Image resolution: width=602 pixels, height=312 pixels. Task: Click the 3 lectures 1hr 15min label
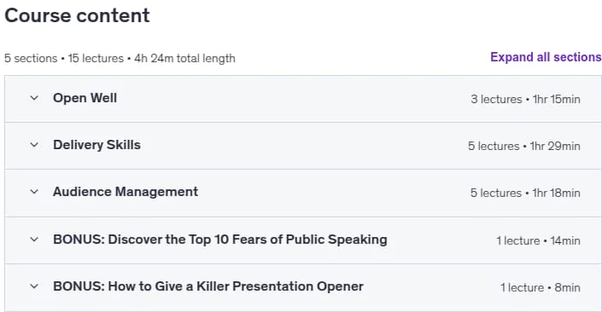[x=526, y=99]
